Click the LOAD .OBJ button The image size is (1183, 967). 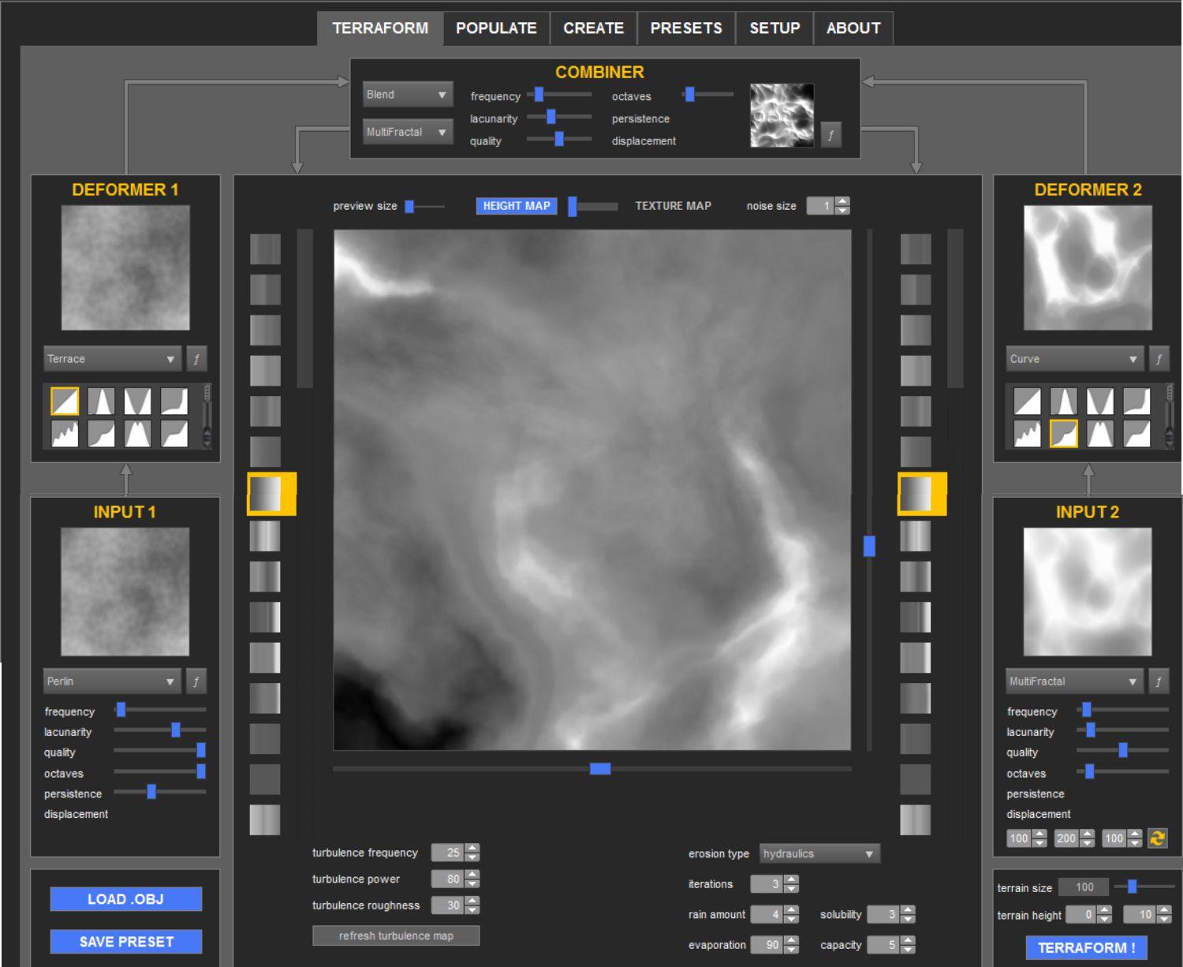126,899
